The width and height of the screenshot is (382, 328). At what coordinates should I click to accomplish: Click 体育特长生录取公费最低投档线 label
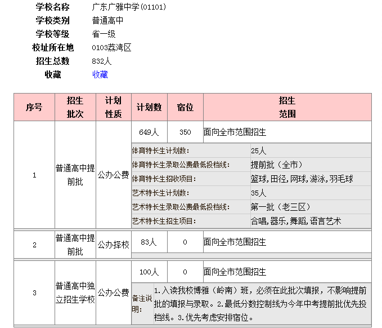181,165
